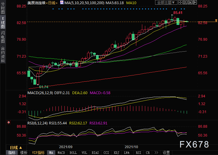Show more indicators with >> arrow

pos(156,153)
